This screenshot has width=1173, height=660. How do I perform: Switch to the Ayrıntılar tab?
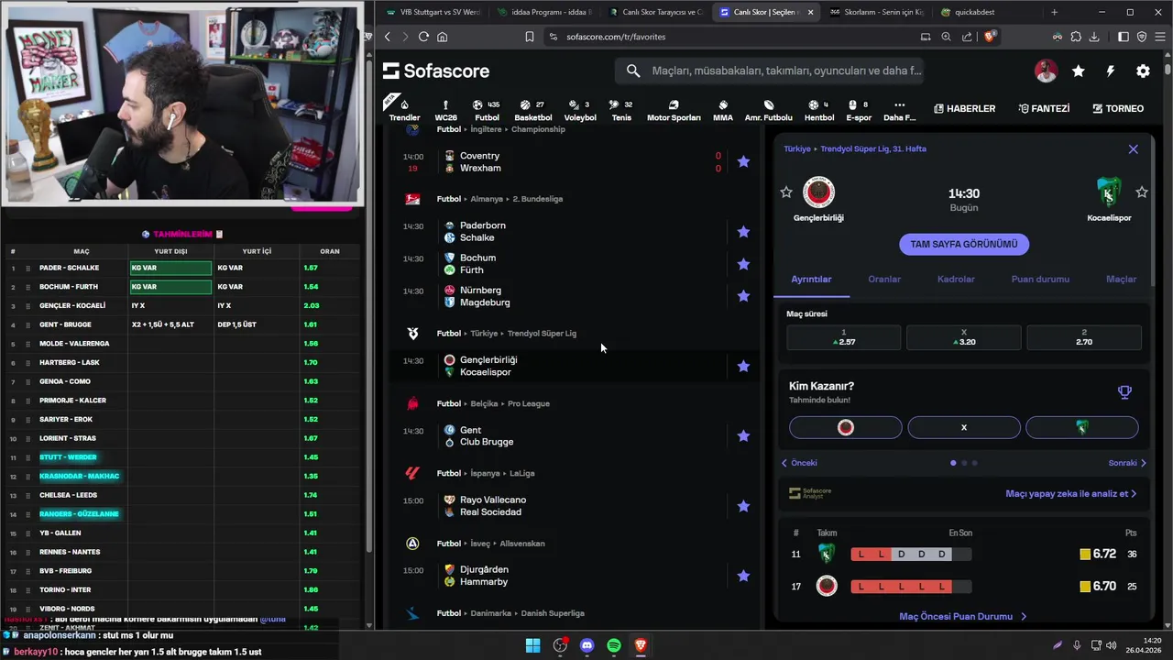[x=811, y=279]
